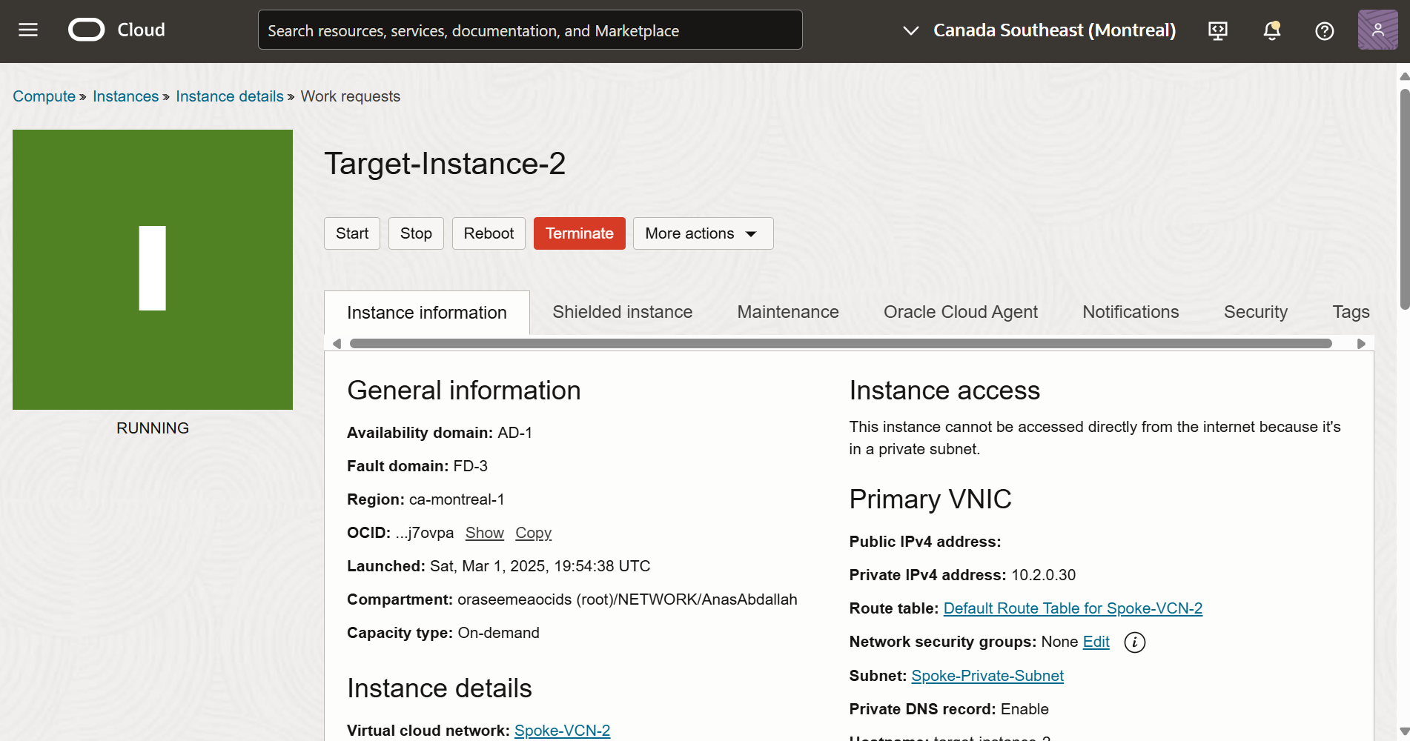Edit the network security groups
Screen dimensions: 1410x741
[x=1096, y=642]
